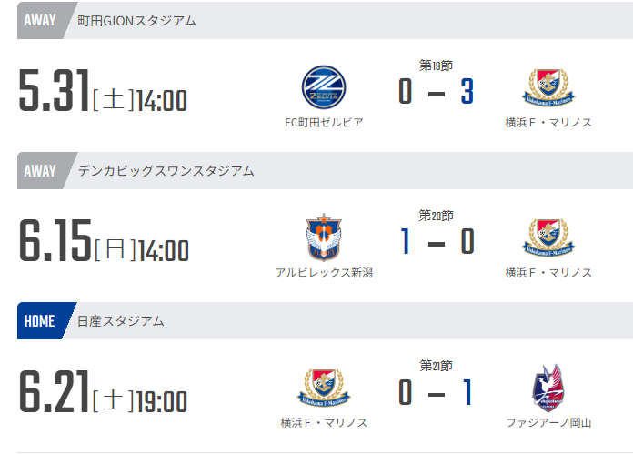Image resolution: width=633 pixels, height=454 pixels.
Task: Click the Albirex Niigata crest
Action: [324, 239]
